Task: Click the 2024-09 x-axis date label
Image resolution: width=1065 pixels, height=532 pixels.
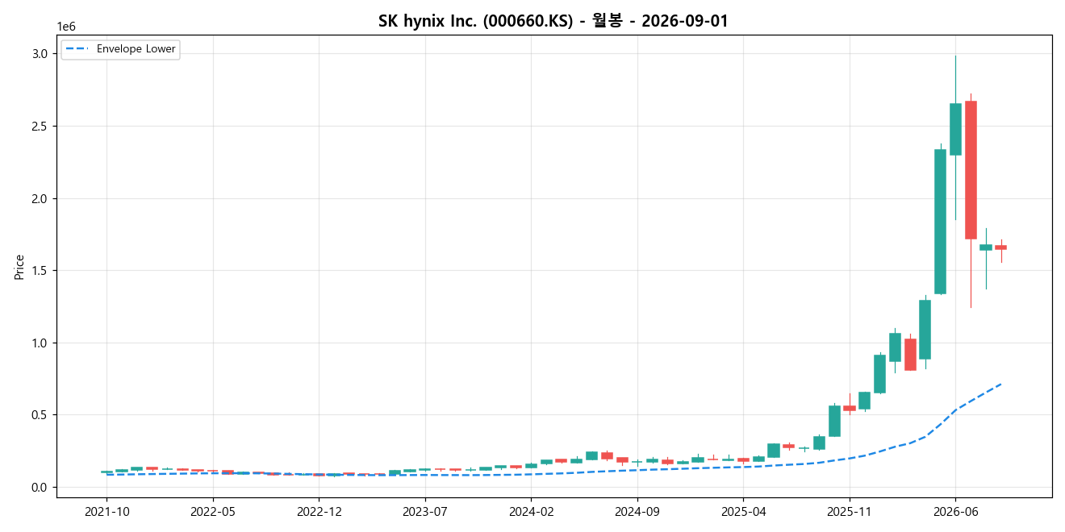Action: [x=637, y=511]
